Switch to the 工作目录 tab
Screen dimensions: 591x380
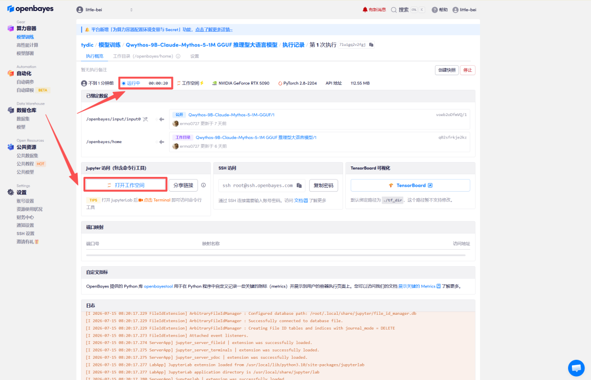coord(143,56)
